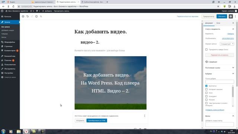Check the fourth rubric checkbox
Screen dimensions: 238x134
click(206, 96)
